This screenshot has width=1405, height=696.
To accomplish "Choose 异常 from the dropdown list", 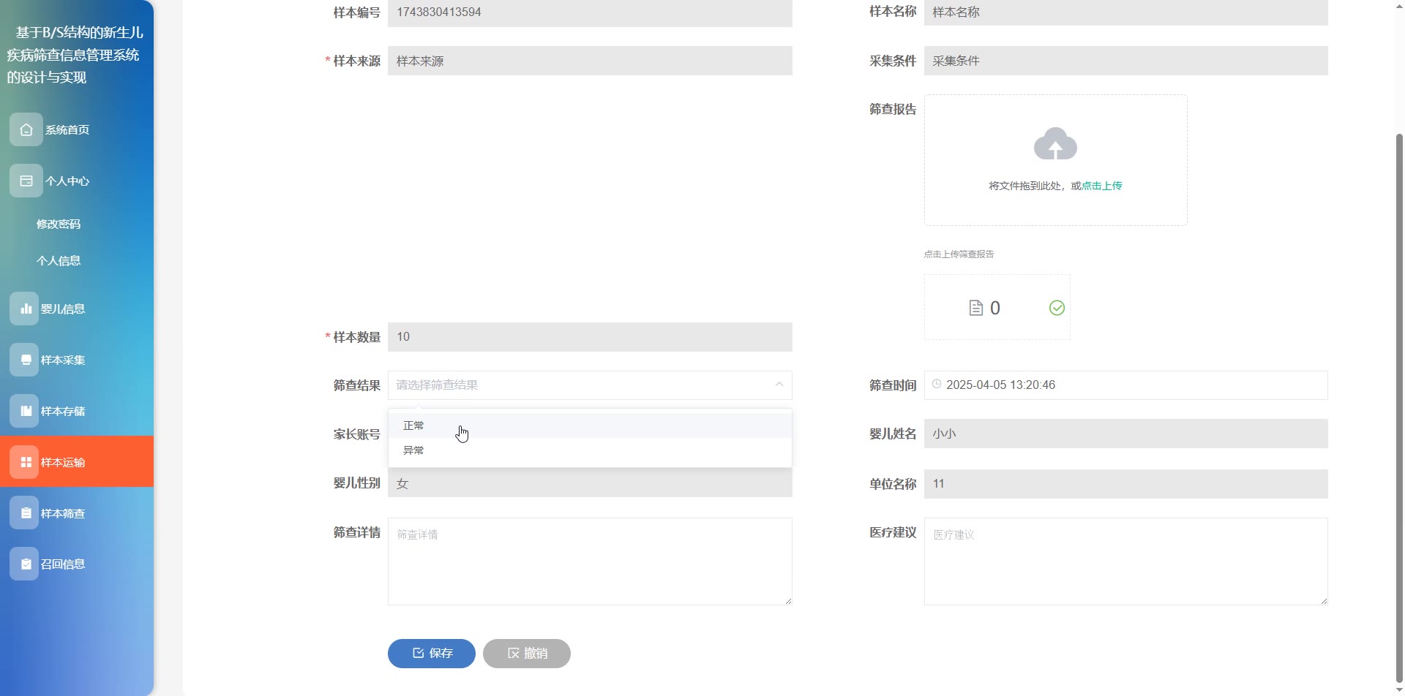I will pyautogui.click(x=590, y=450).
